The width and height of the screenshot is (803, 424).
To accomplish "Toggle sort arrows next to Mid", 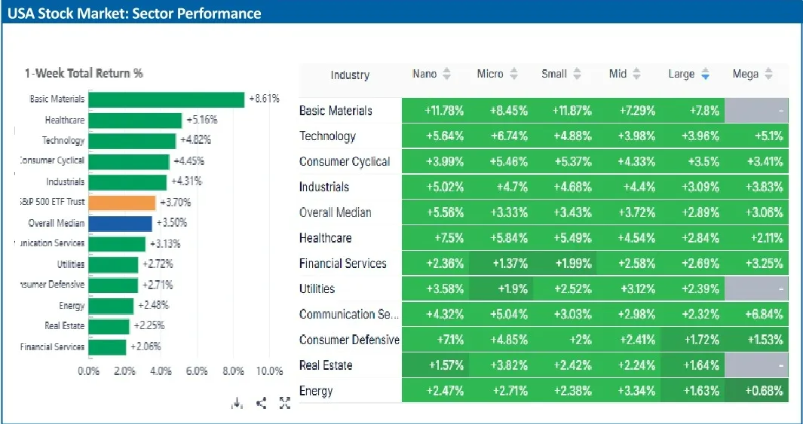I will 636,75.
